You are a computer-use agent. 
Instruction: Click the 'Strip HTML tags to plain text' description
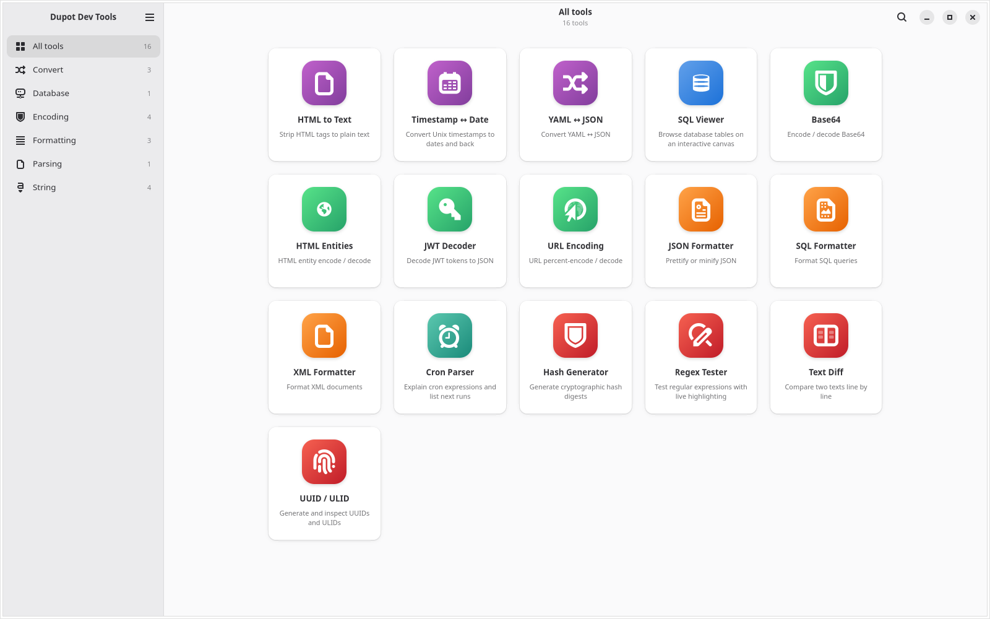tap(324, 134)
